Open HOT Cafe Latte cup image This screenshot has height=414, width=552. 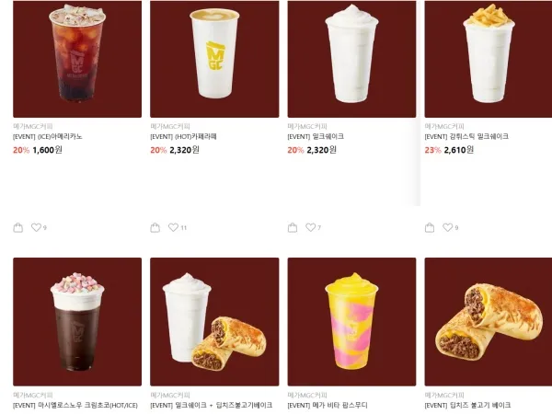(x=214, y=59)
